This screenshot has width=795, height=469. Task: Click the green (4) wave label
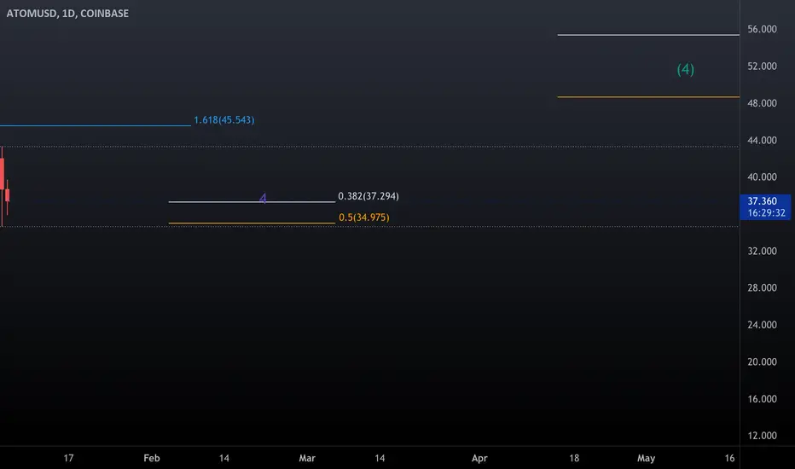(686, 69)
